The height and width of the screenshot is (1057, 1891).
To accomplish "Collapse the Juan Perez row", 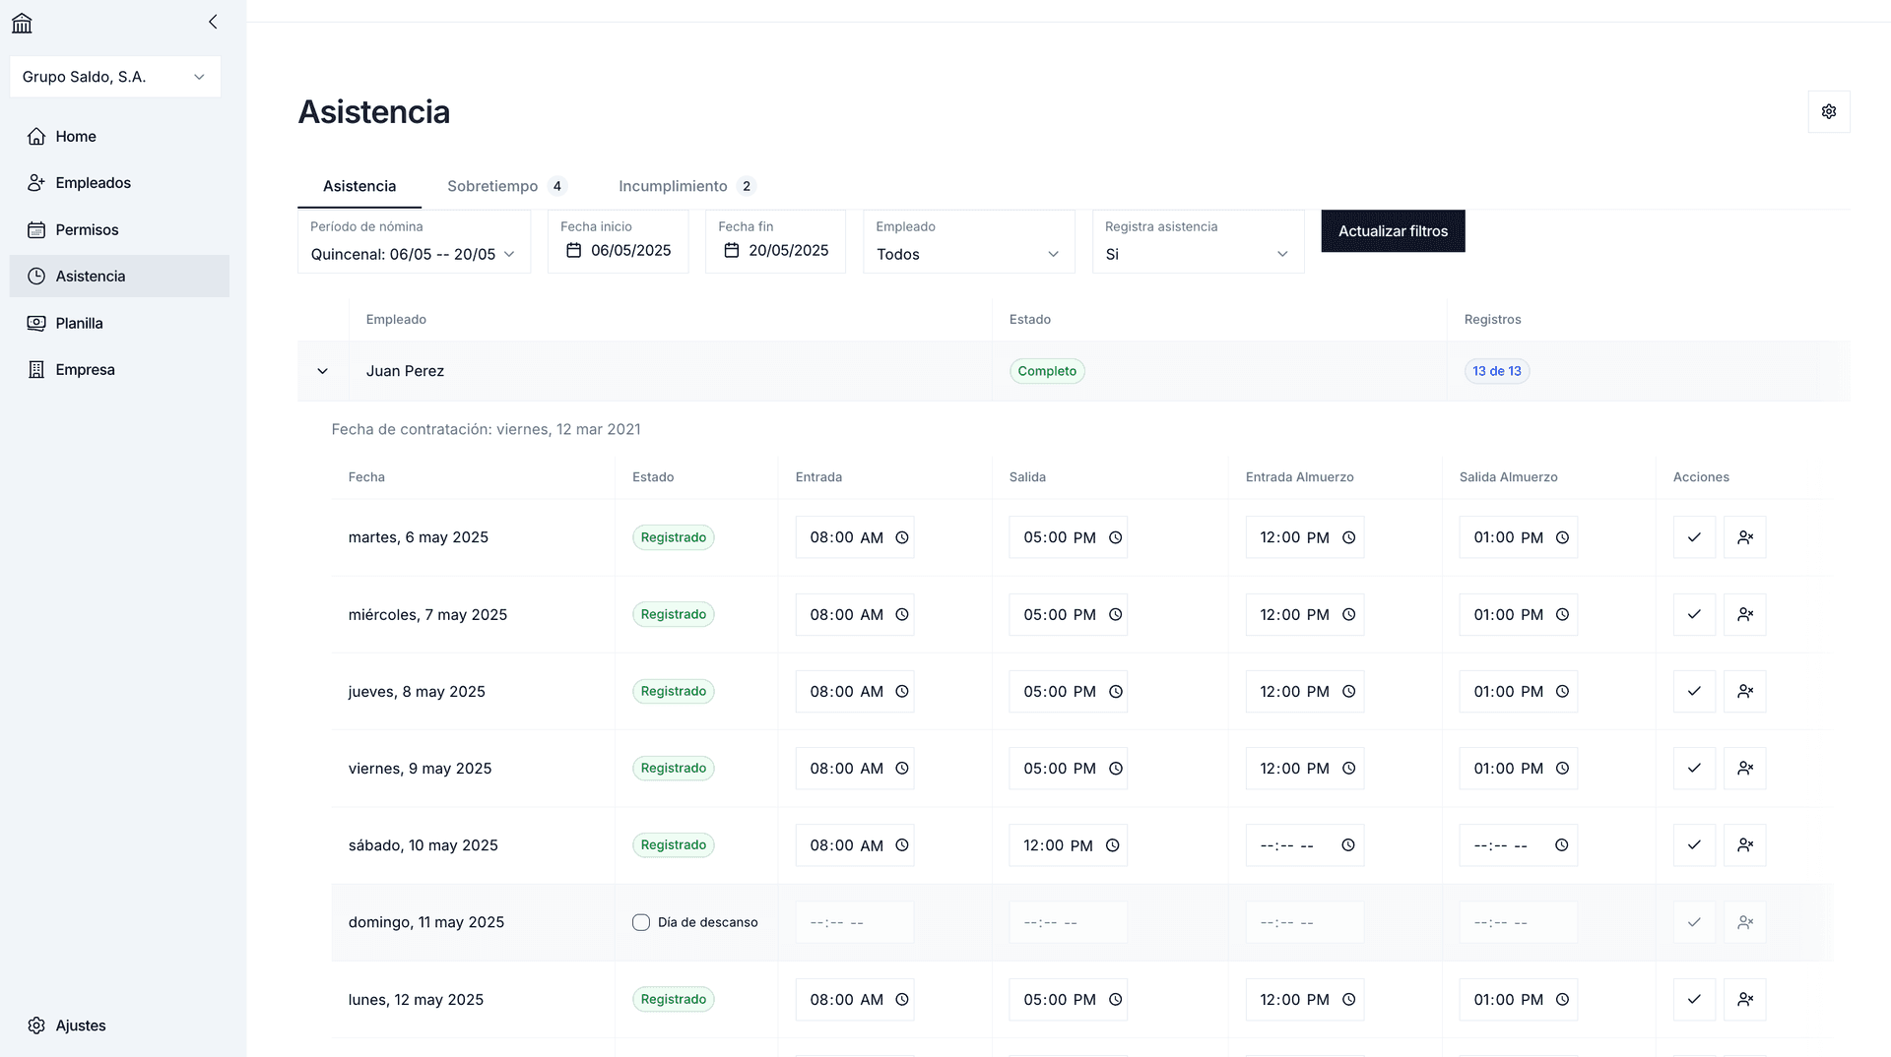I will [x=322, y=371].
